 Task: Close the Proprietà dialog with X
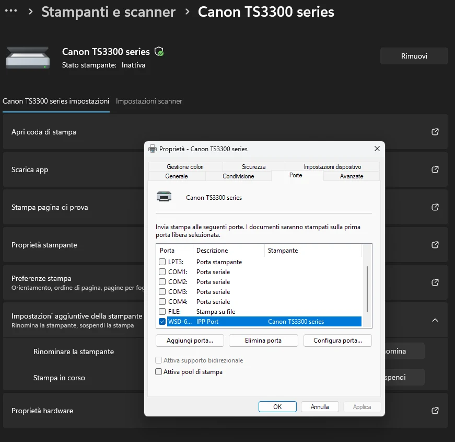pos(377,149)
